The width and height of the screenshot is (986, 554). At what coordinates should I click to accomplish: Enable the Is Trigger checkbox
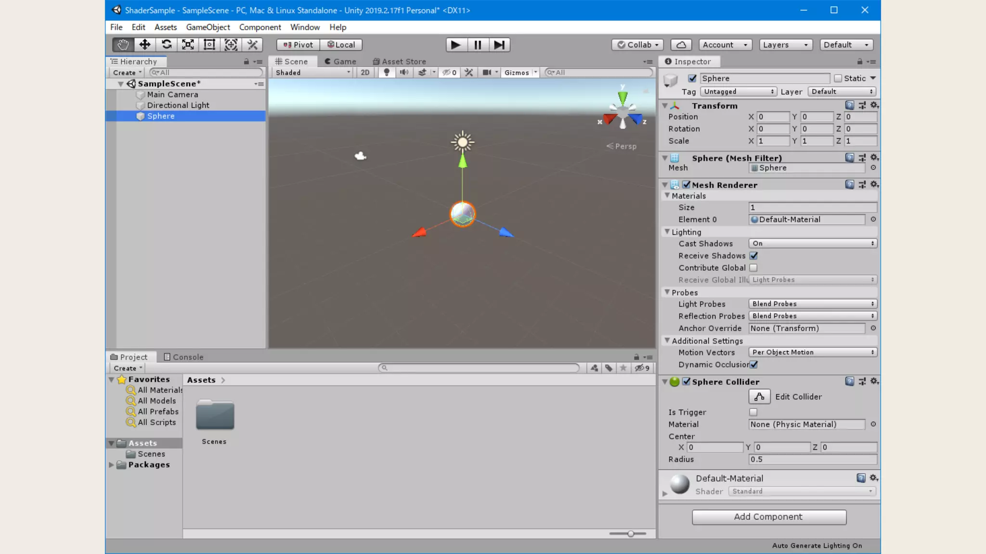[753, 412]
